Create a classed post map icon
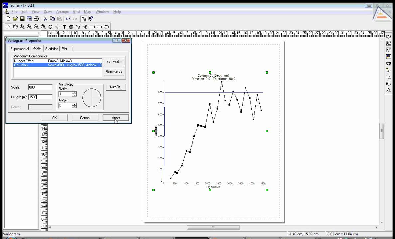 [388, 57]
